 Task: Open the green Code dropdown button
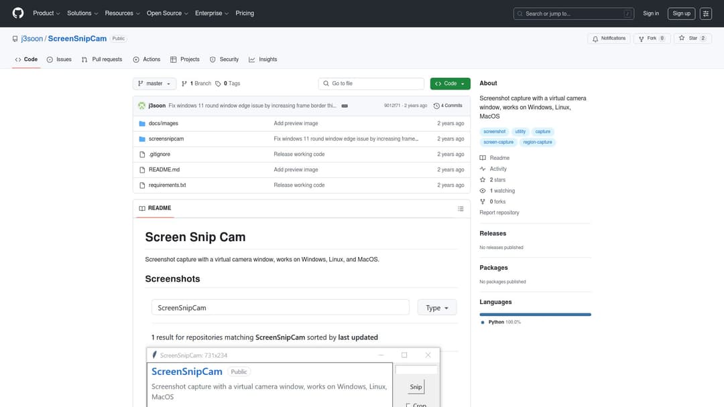pyautogui.click(x=450, y=84)
